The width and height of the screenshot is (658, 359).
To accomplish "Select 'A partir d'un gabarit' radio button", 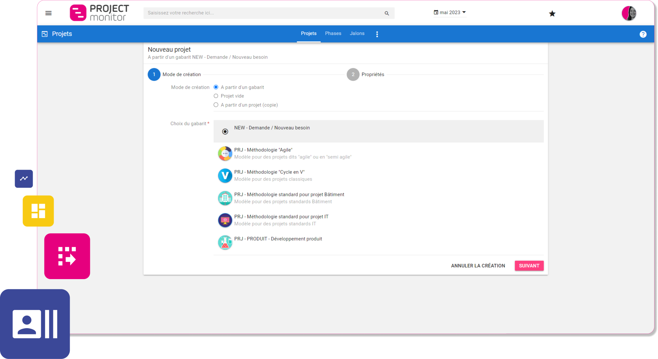I will pos(216,87).
